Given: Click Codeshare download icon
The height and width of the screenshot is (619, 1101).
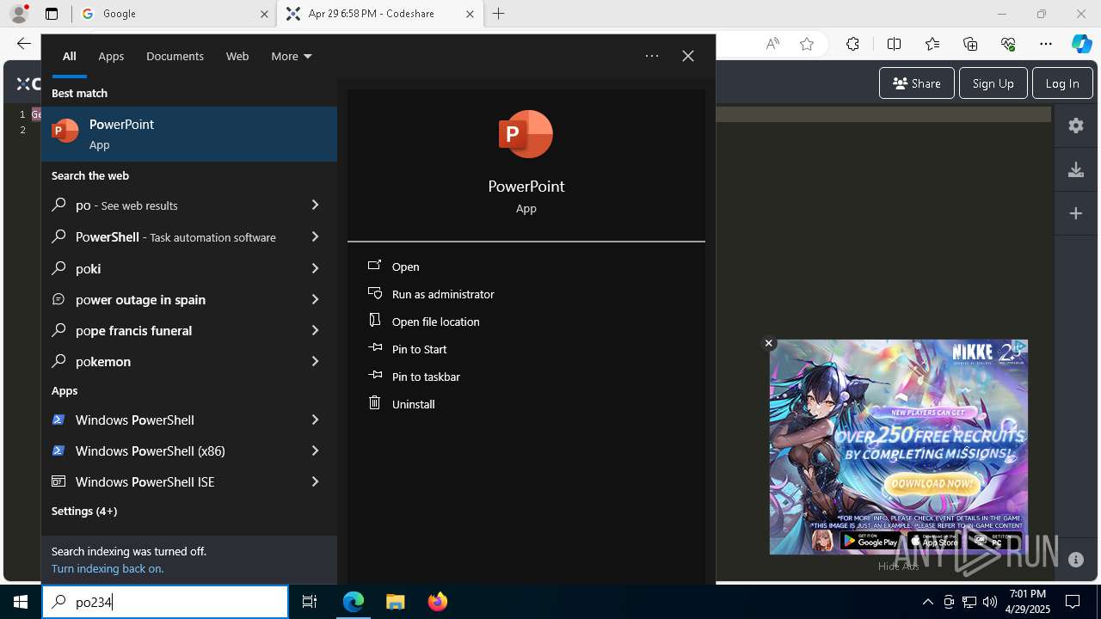Looking at the screenshot, I should (1076, 169).
